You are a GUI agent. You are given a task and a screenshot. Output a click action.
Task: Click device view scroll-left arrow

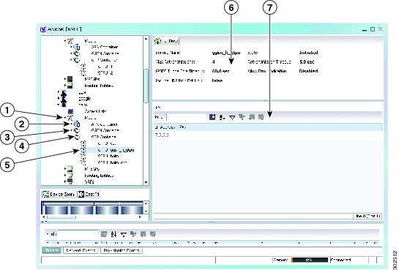[43, 217]
